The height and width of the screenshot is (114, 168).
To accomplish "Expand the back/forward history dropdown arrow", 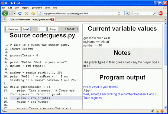I will coord(15,13).
